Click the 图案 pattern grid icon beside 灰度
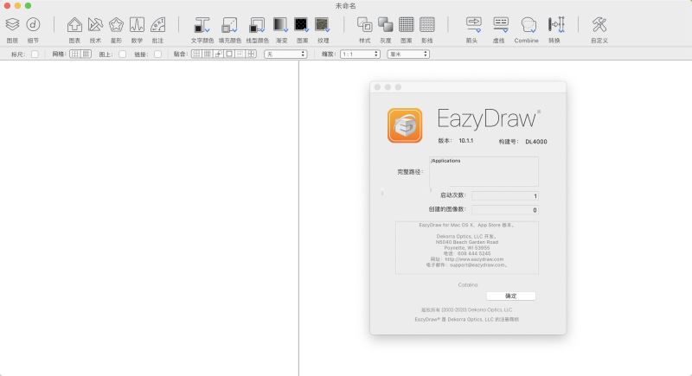This screenshot has width=692, height=376. coord(406,25)
